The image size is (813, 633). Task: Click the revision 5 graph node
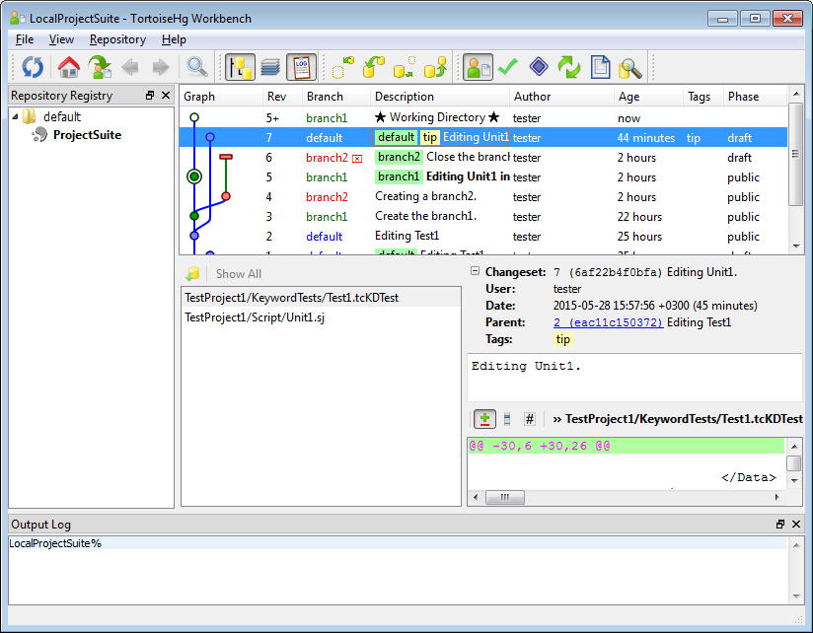coord(194,176)
